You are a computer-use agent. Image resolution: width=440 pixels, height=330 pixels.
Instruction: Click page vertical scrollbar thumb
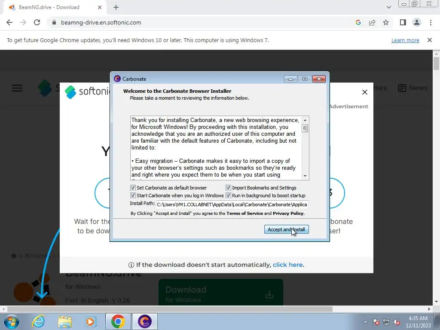click(436, 64)
